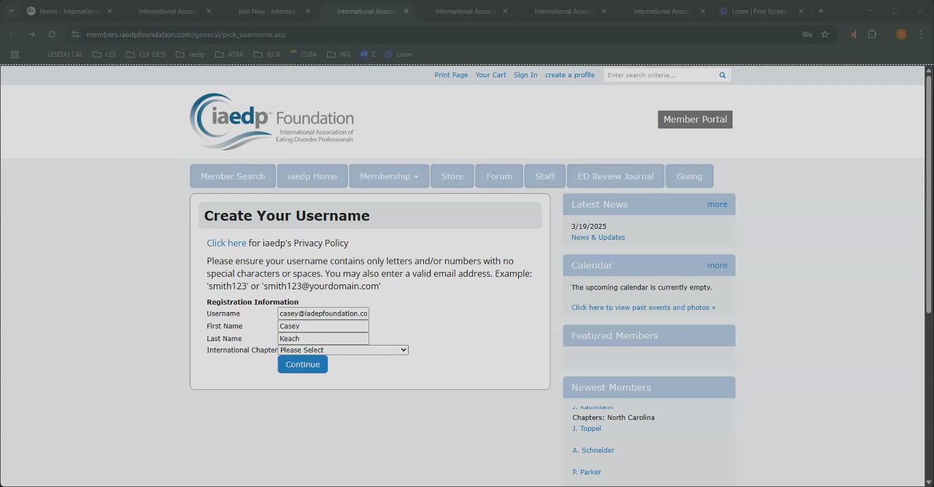This screenshot has height=487, width=934.
Task: Open the Membership dropdown menu
Action: [389, 176]
